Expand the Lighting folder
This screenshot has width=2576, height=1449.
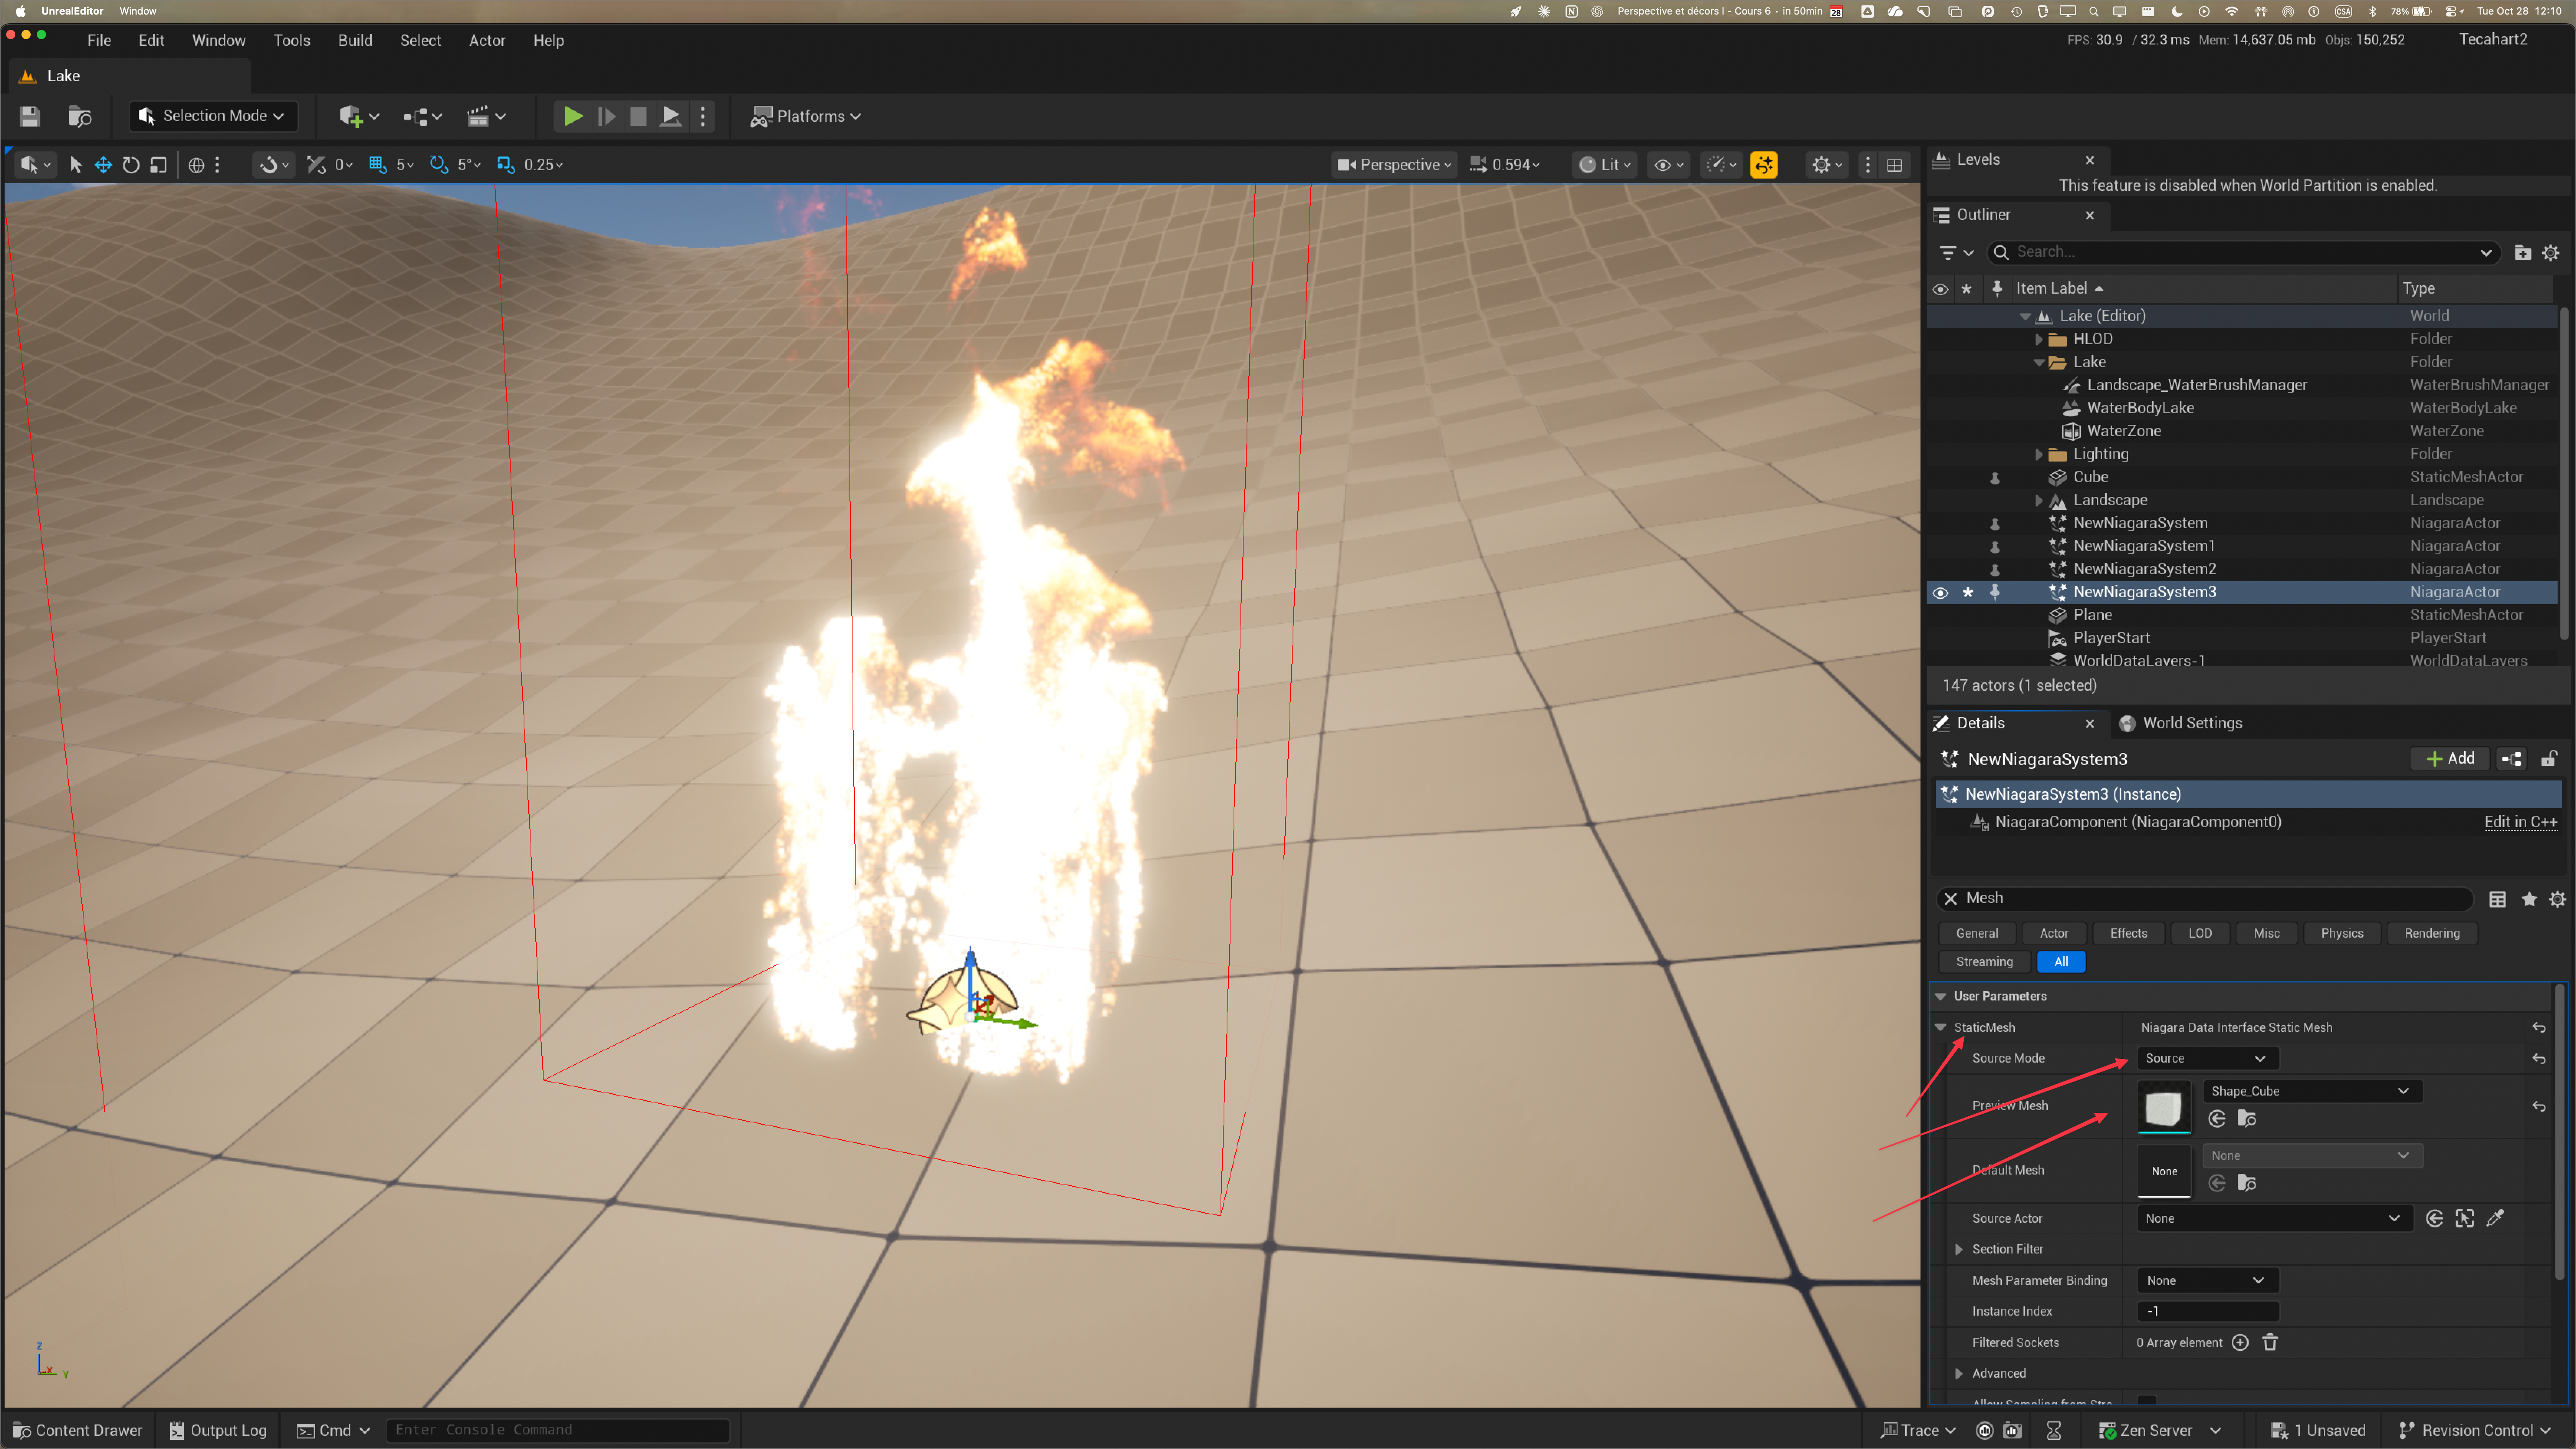click(x=2039, y=454)
